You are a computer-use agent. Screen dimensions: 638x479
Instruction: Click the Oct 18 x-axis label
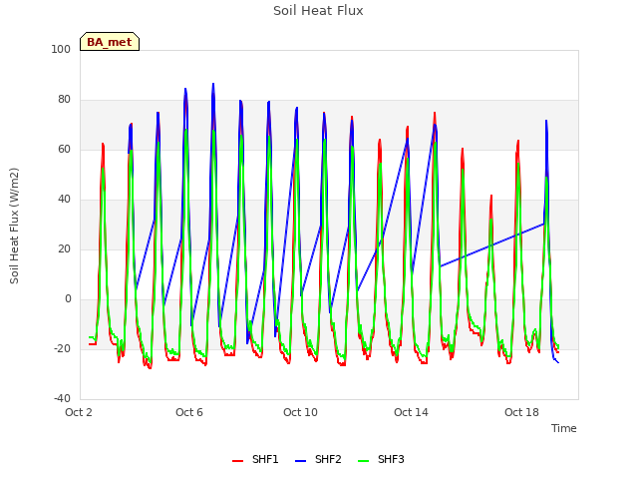point(521,412)
